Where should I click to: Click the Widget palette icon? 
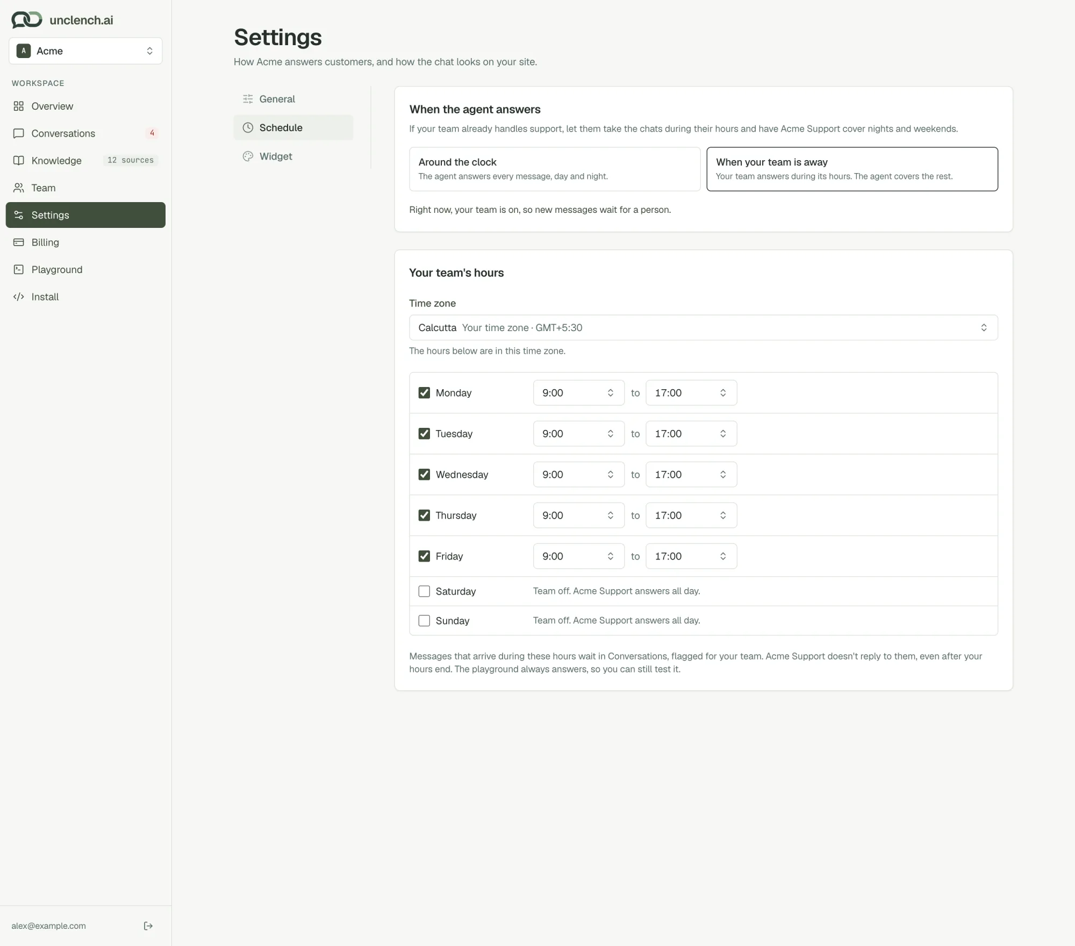click(248, 156)
